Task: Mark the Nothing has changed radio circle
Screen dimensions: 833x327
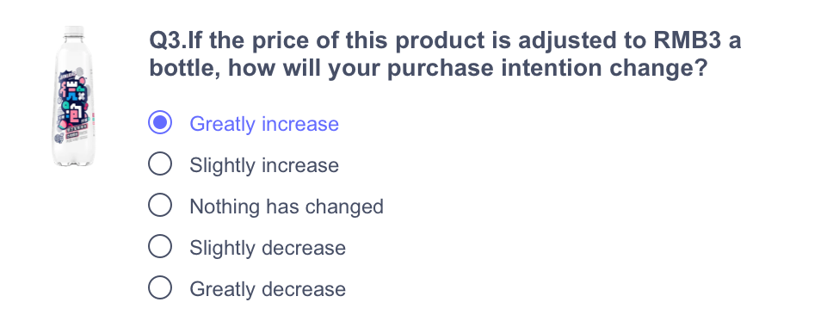Action: coord(160,206)
